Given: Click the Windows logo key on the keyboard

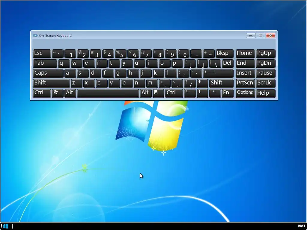Looking at the screenshot, I should pos(58,93).
